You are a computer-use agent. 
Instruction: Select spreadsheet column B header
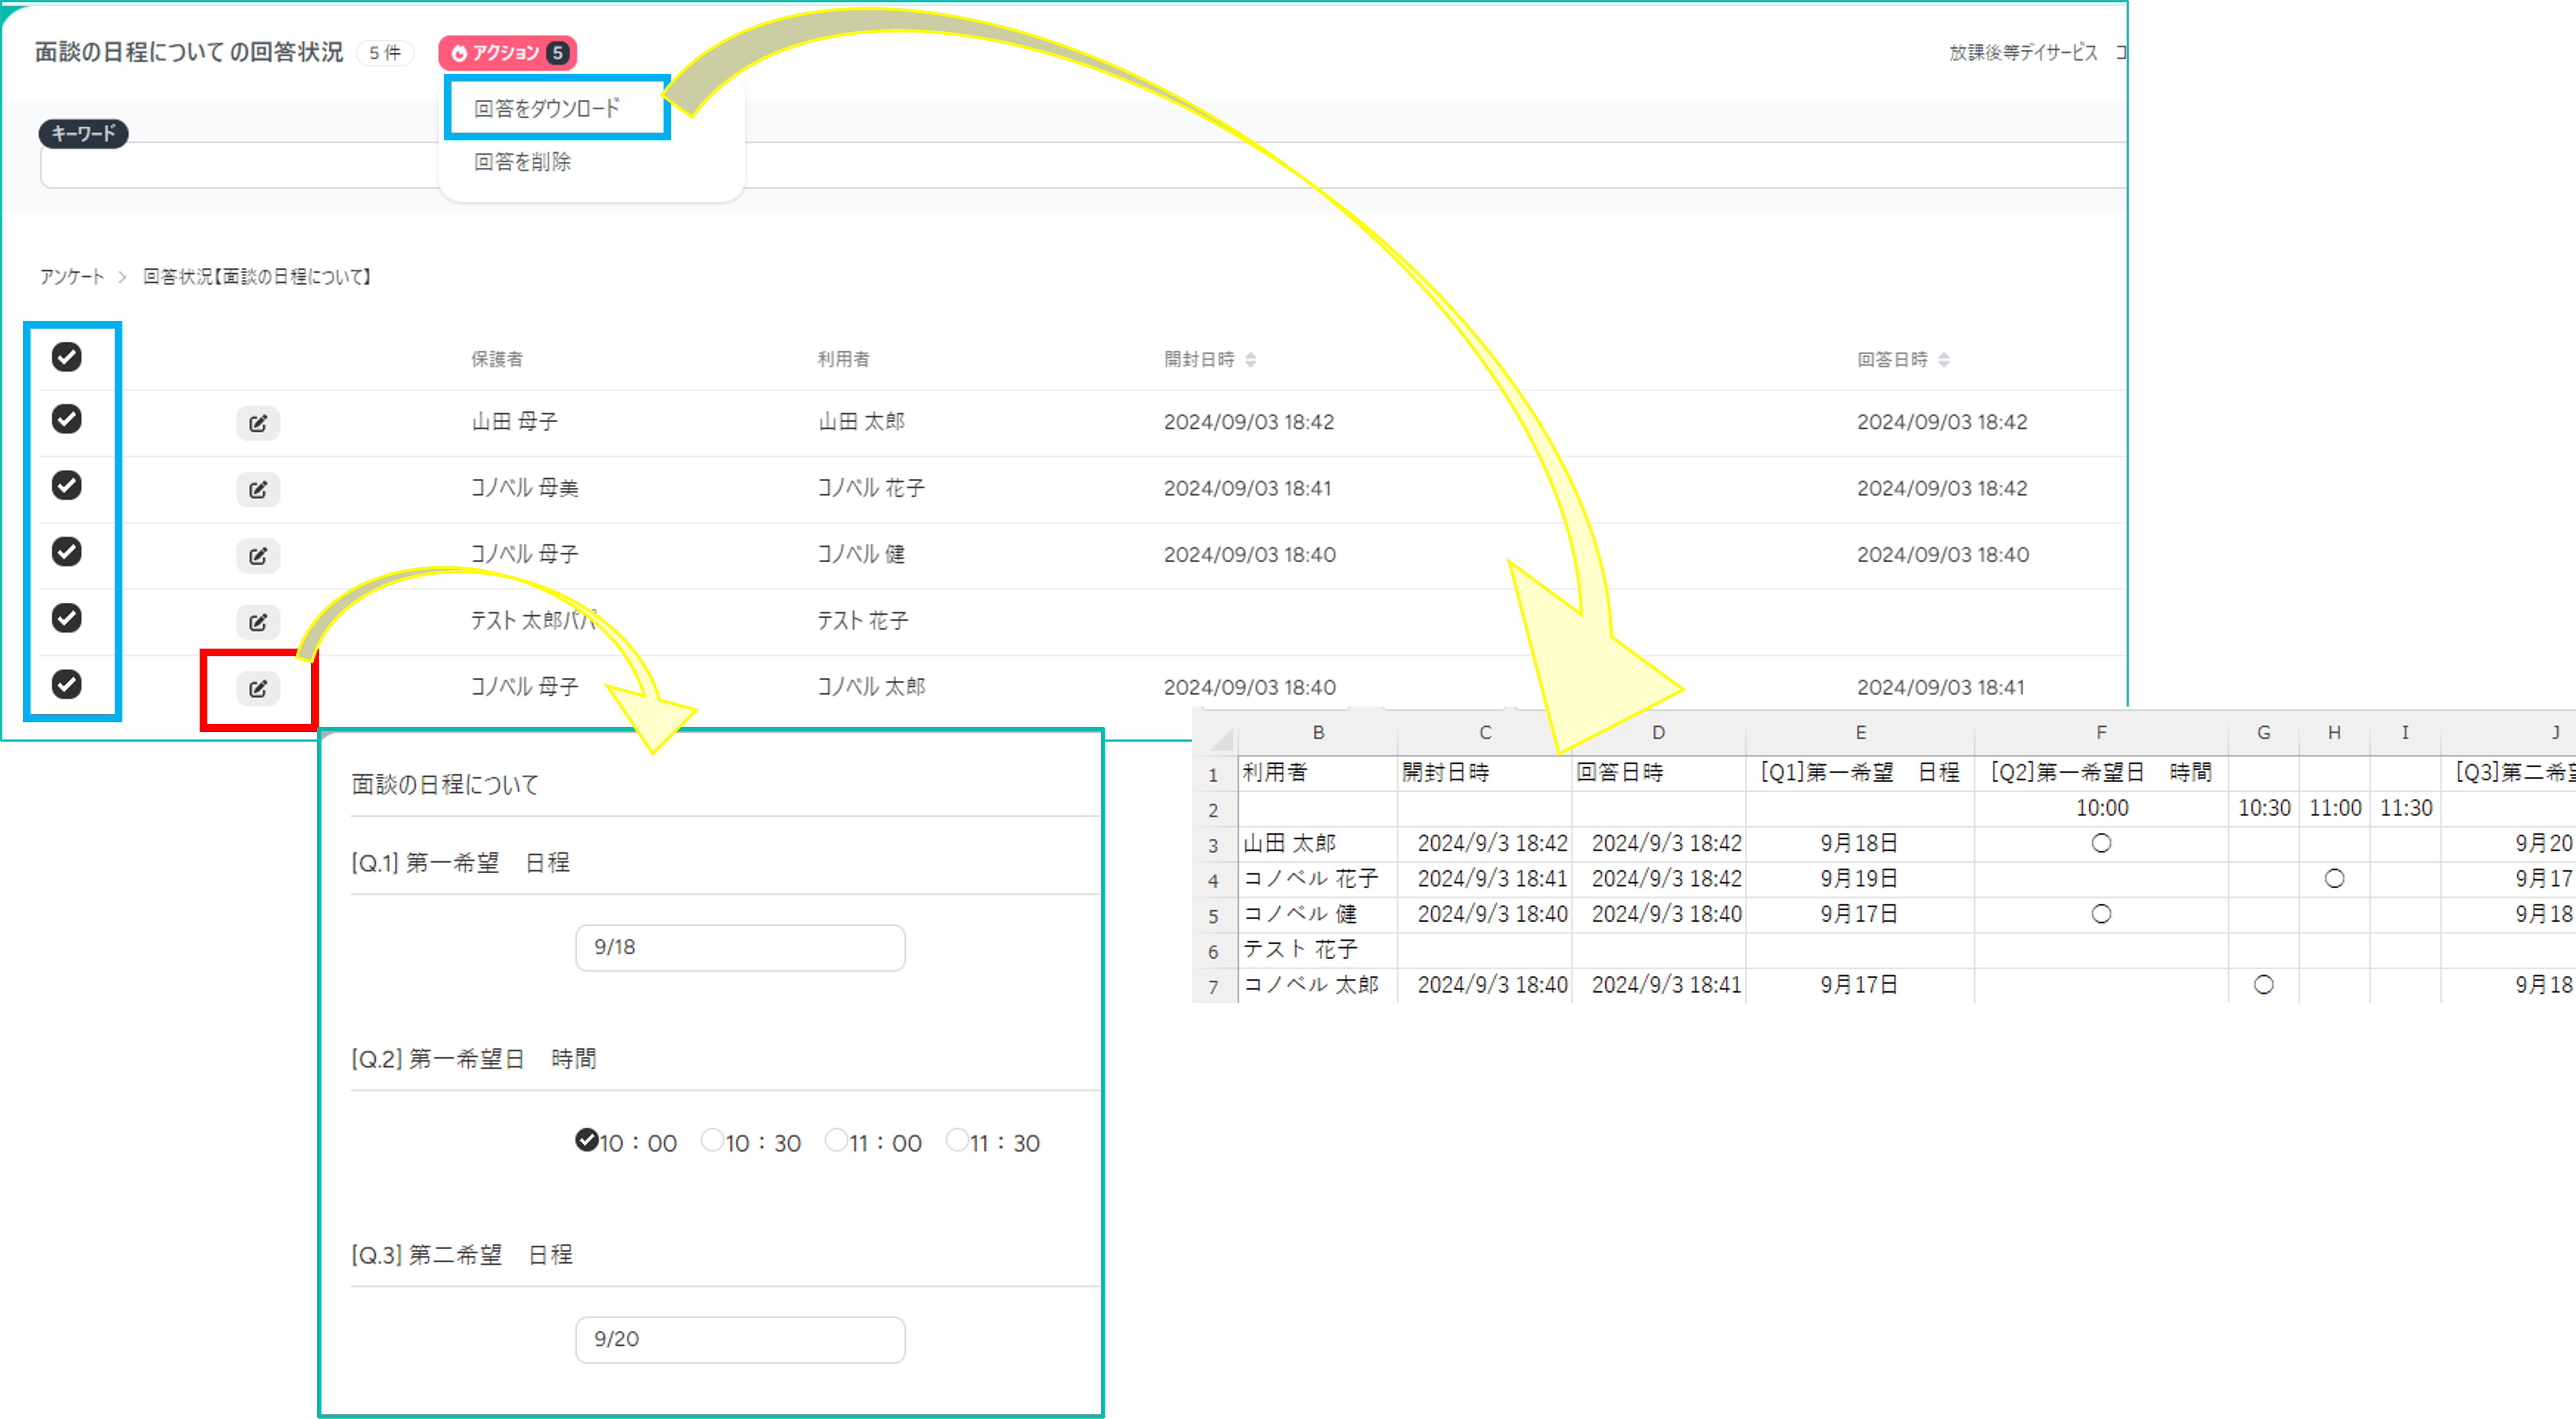tap(1318, 734)
